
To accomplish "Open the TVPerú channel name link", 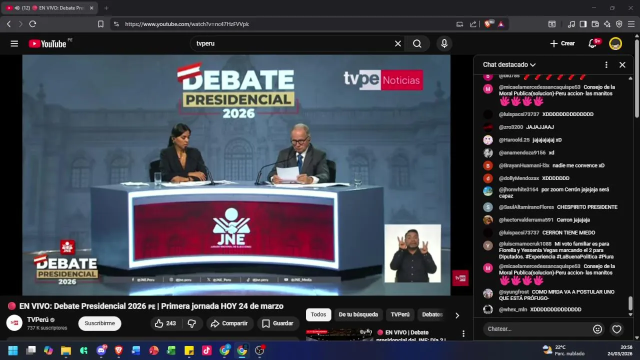I will 38,320.
